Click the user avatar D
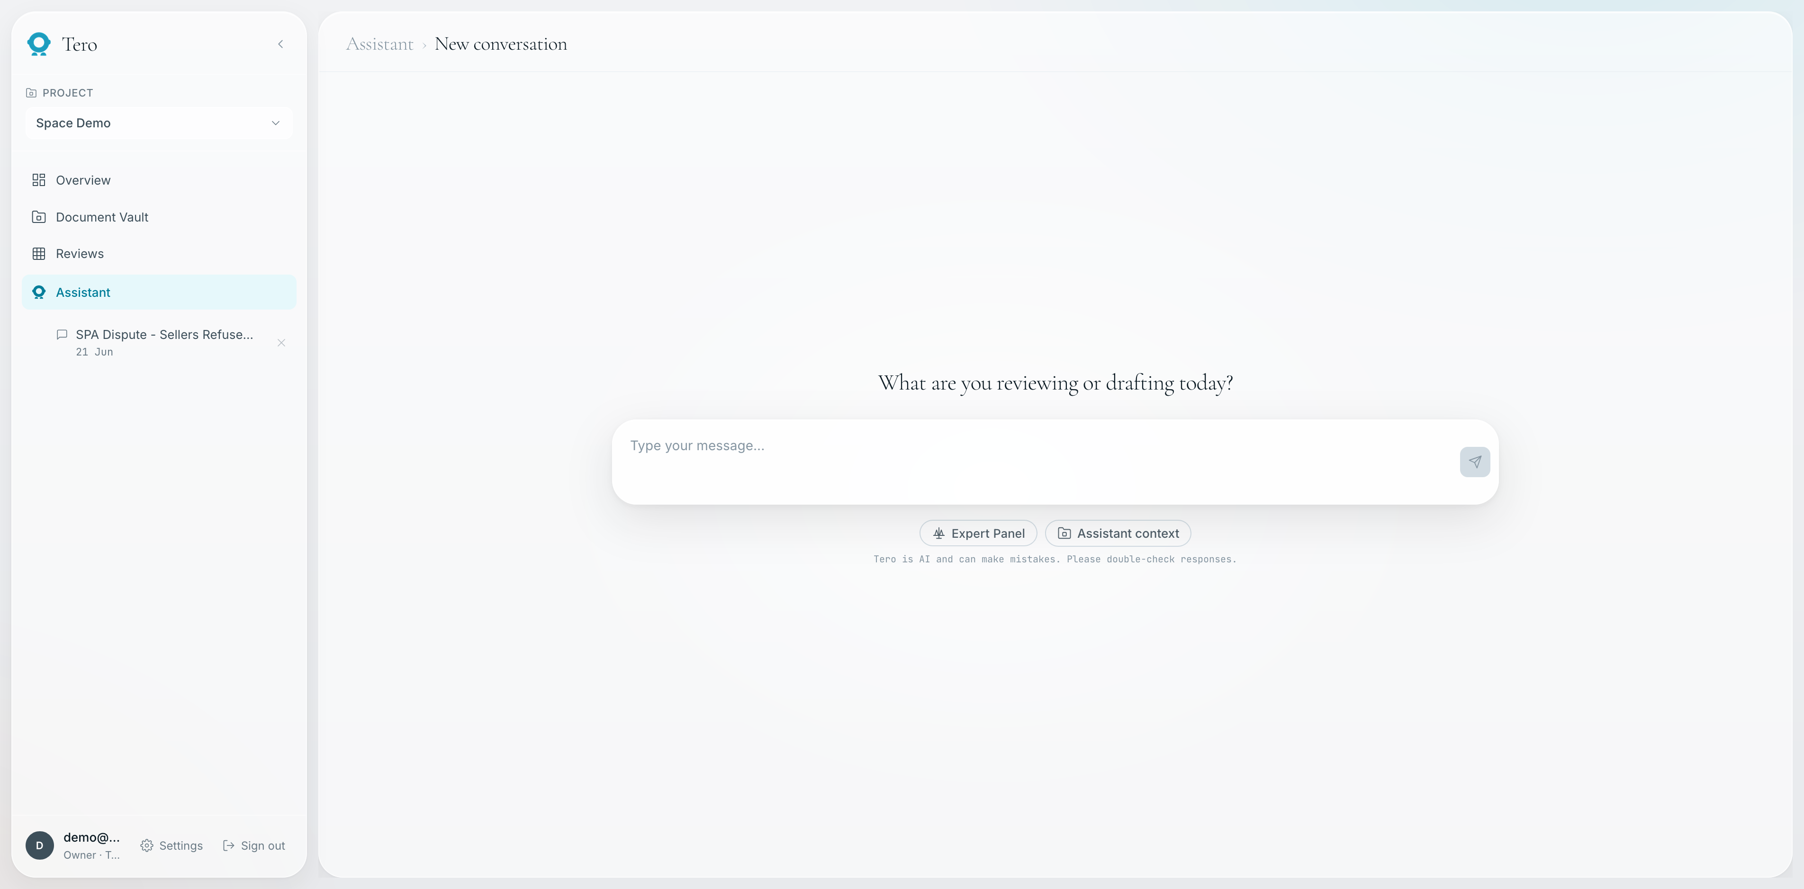 pos(39,845)
